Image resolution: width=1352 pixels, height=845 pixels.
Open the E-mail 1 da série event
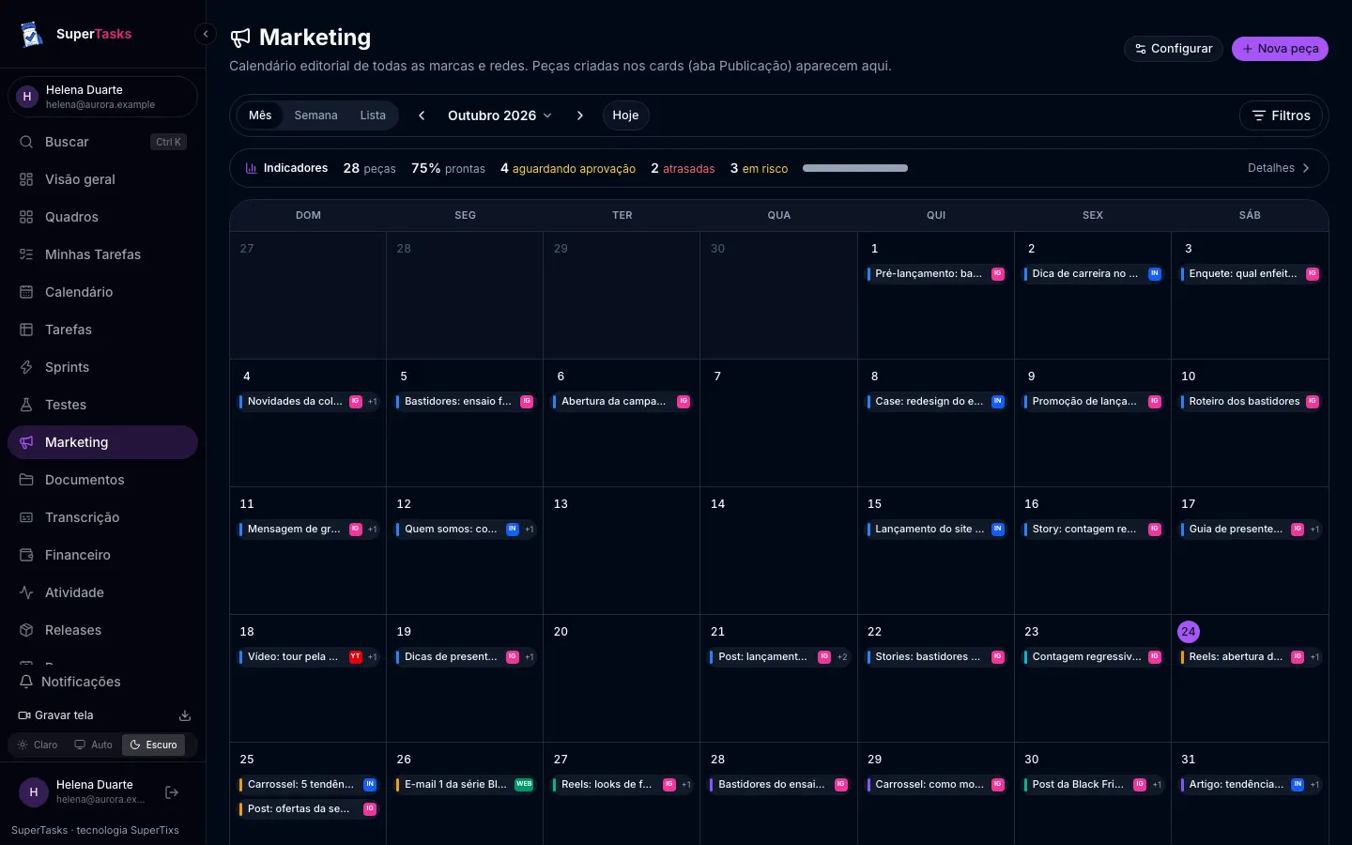[466, 785]
